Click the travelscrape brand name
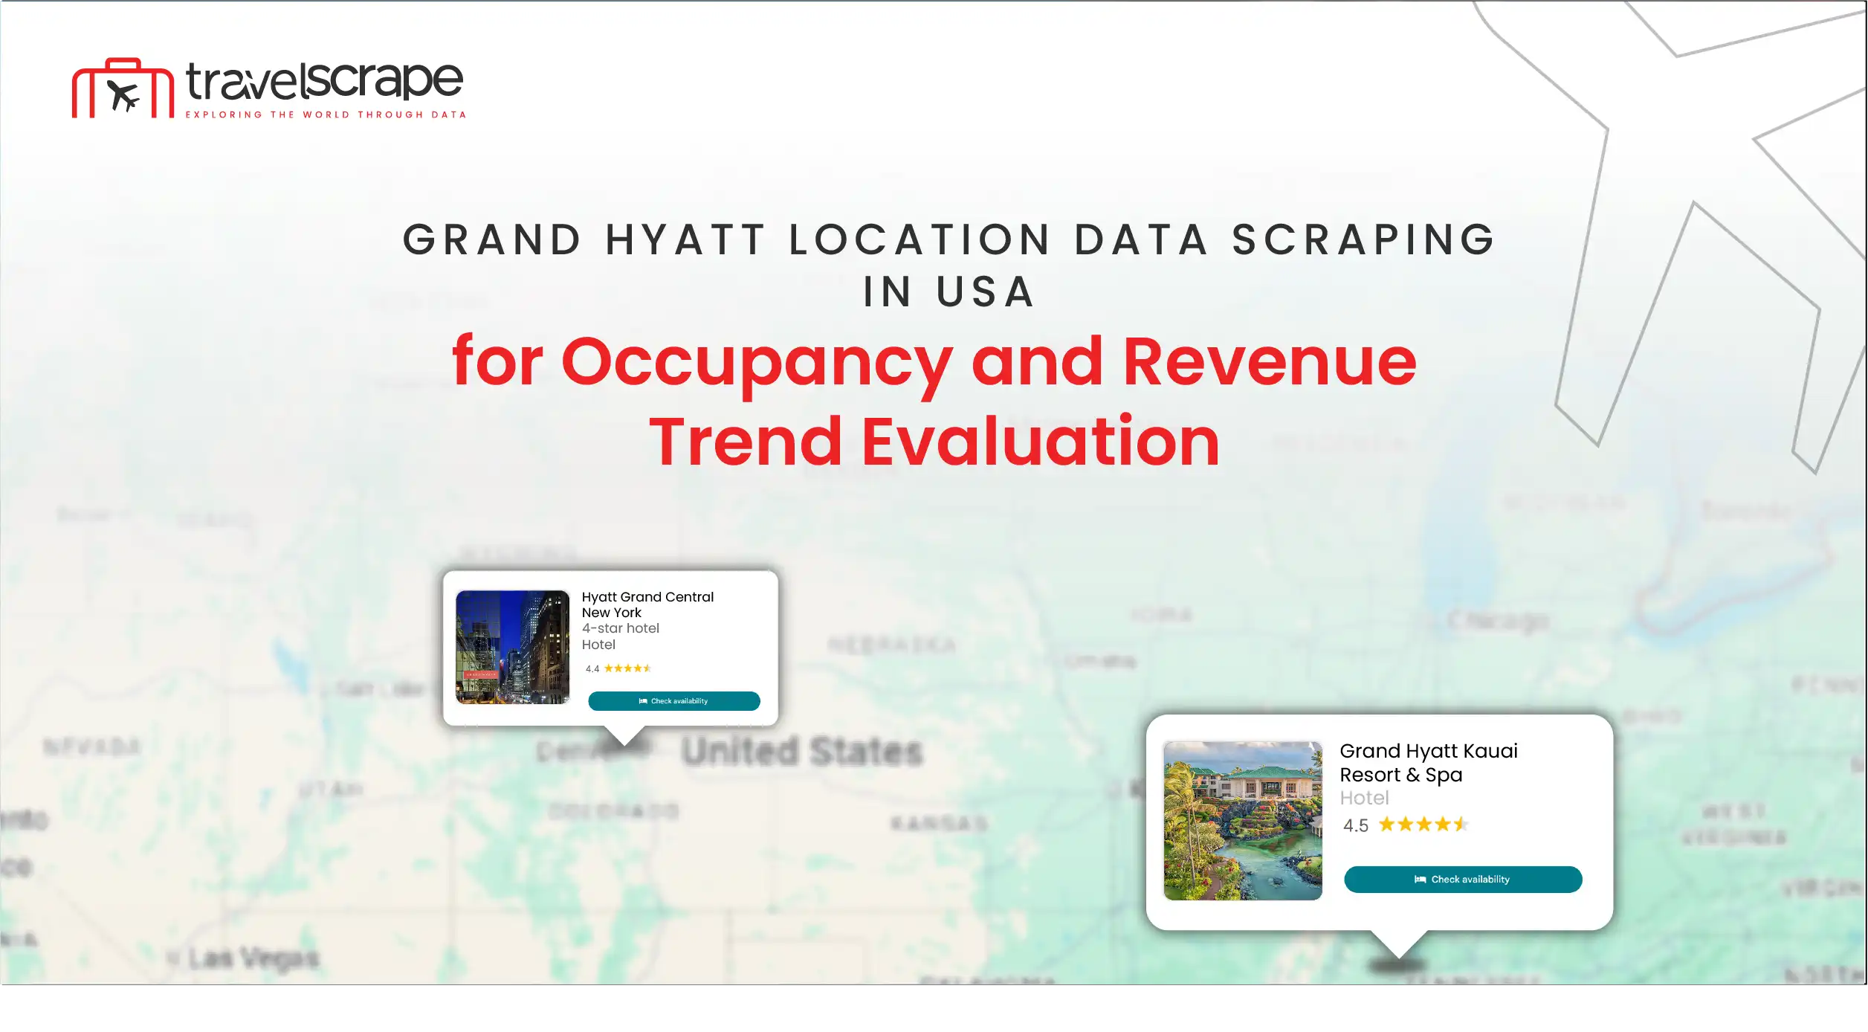The width and height of the screenshot is (1868, 1032). coord(324,80)
